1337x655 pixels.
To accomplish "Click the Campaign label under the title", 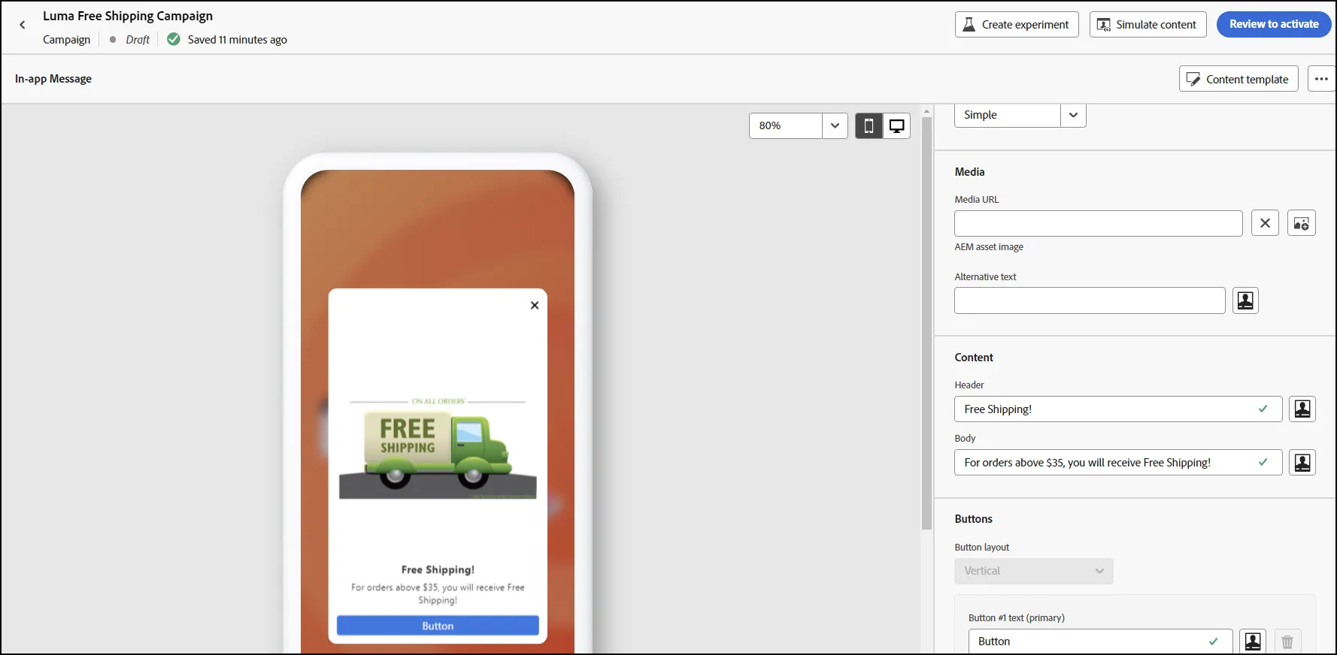I will click(66, 40).
